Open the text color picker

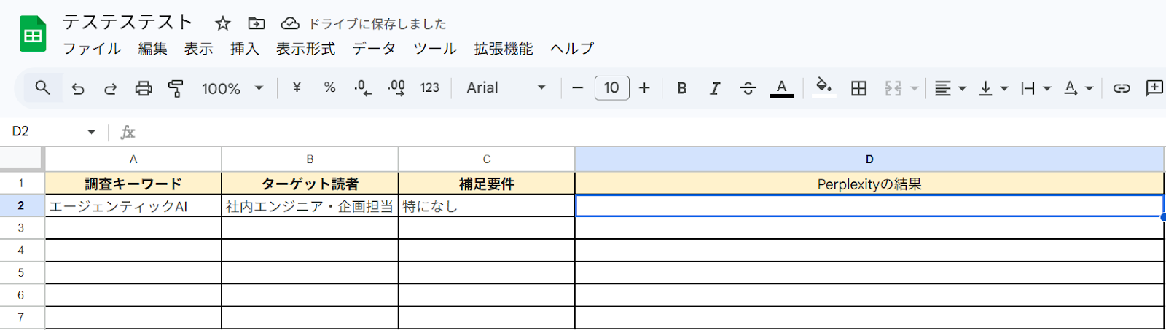pos(782,87)
